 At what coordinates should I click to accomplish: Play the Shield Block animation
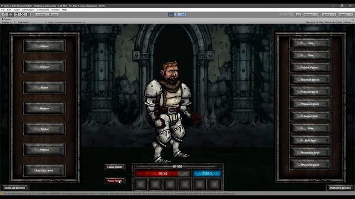(311, 92)
